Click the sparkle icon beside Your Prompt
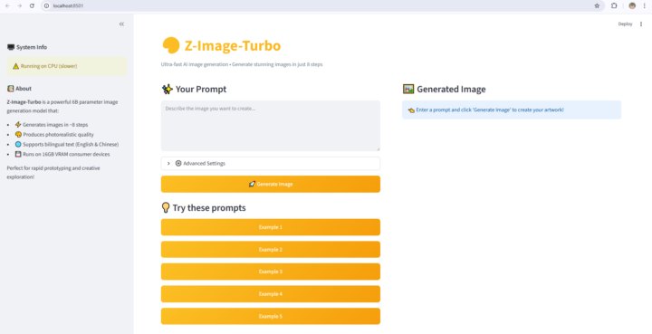This screenshot has height=334, width=652. click(x=168, y=89)
